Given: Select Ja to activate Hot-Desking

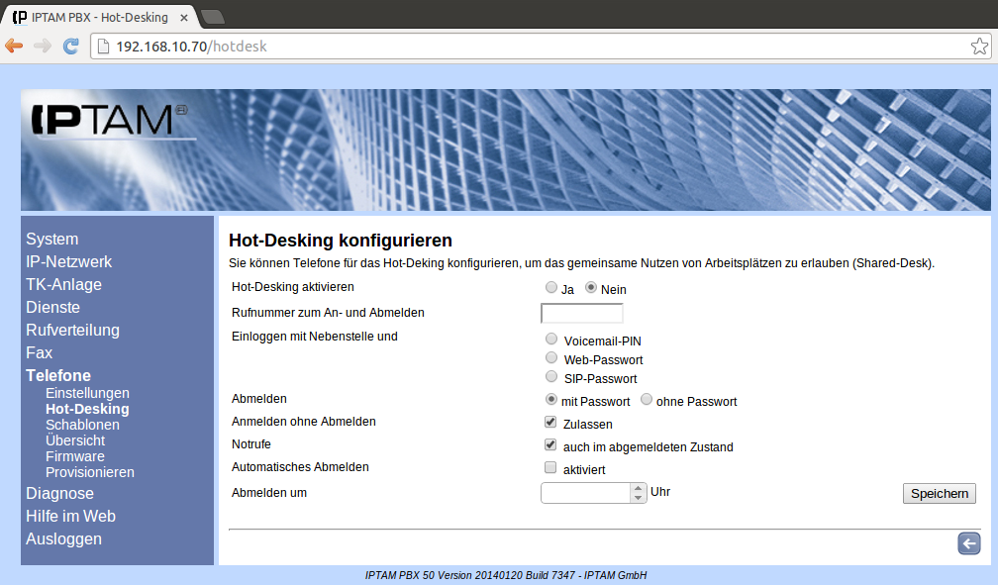Looking at the screenshot, I should pos(551,288).
